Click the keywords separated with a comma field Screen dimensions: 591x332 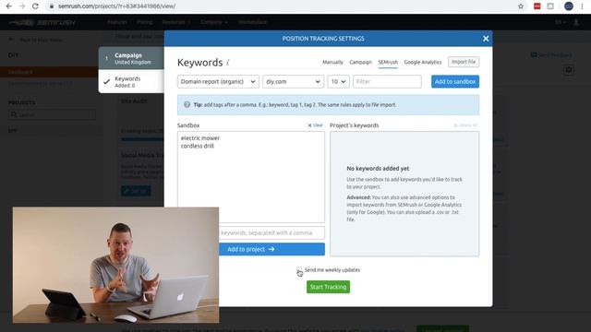(x=271, y=233)
